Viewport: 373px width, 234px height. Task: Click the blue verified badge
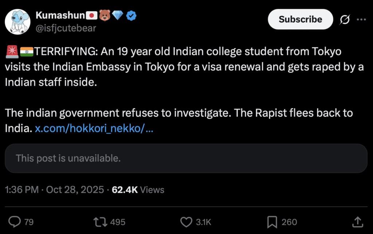point(131,15)
